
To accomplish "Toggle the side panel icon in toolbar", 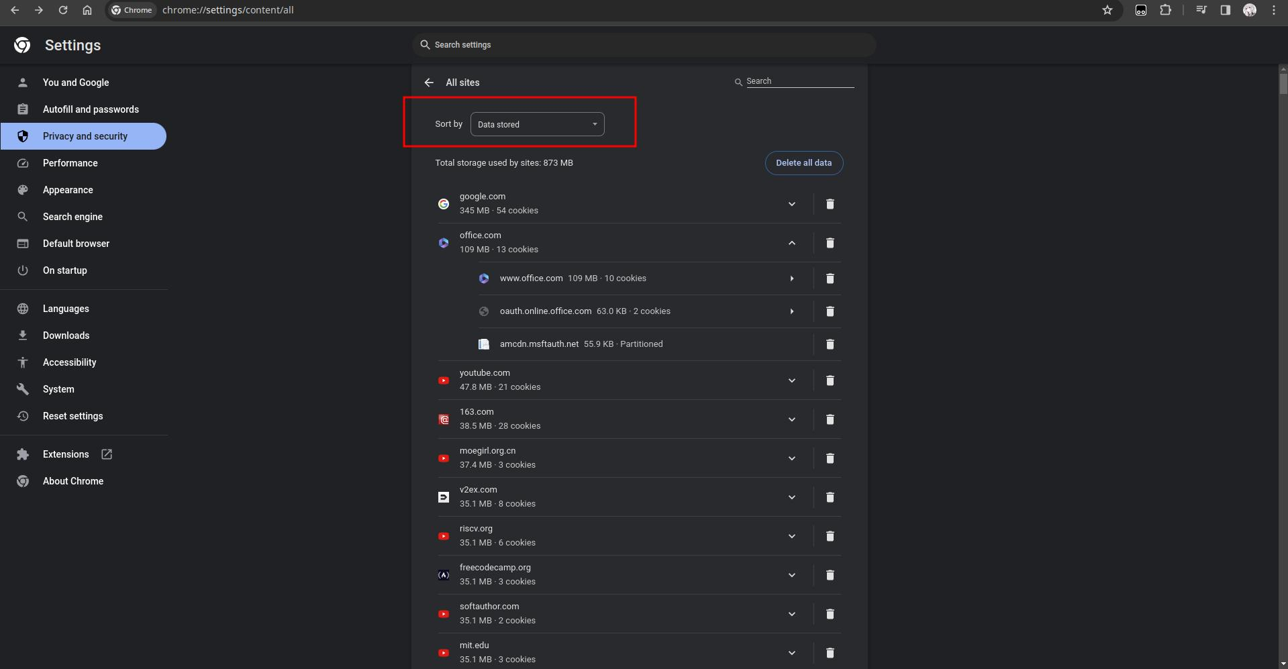I will coord(1226,10).
